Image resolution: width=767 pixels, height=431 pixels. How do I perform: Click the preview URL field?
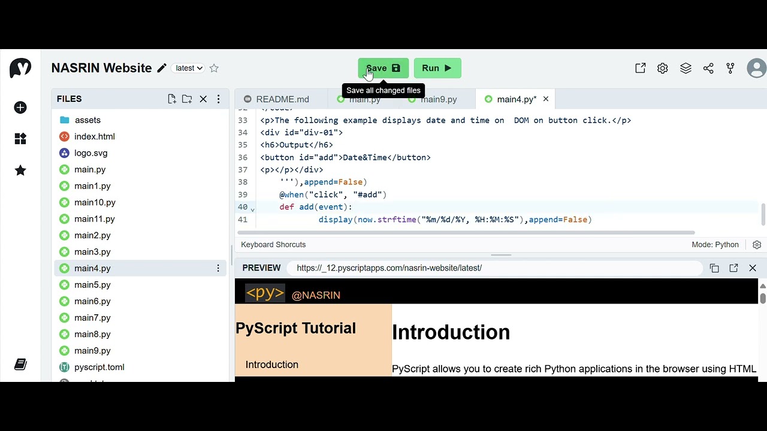495,268
